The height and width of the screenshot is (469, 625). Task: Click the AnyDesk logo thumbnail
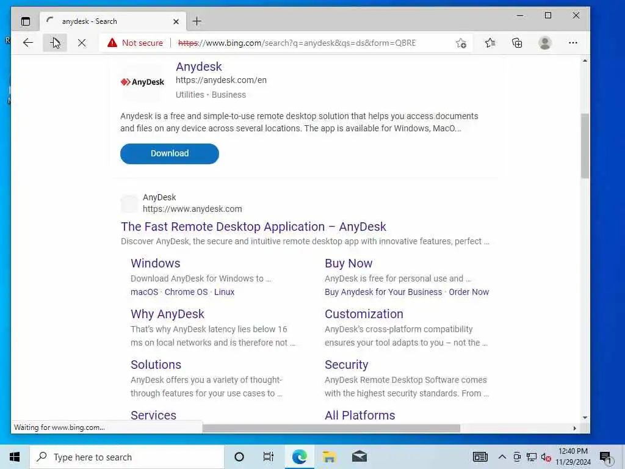[x=142, y=82]
